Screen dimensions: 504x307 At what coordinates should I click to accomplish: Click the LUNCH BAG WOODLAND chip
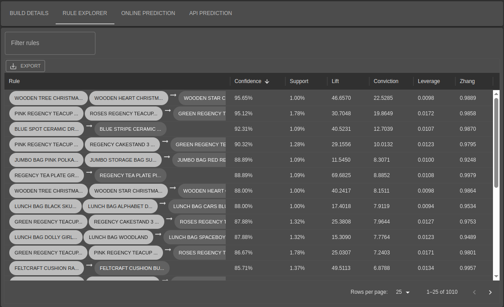coord(118,237)
